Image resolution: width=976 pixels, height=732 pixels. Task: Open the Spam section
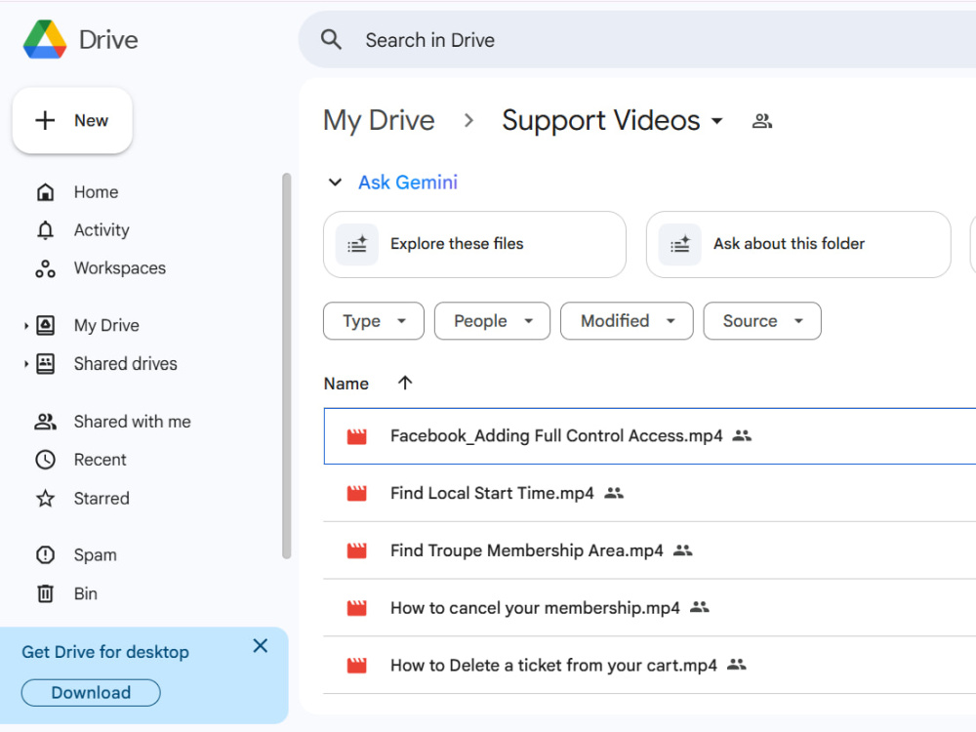coord(95,555)
